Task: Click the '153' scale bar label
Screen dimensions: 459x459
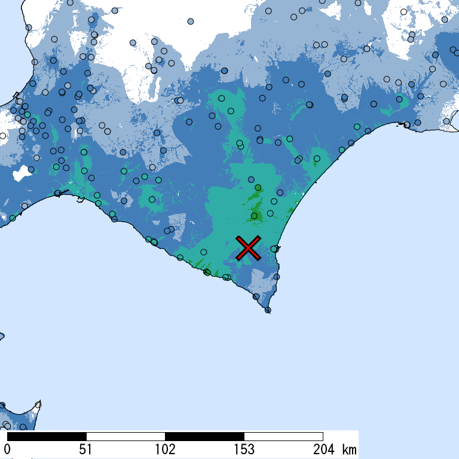Action: (x=244, y=449)
